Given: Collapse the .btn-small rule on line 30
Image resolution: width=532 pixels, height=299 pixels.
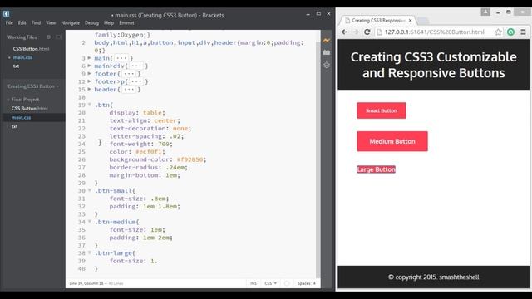Looking at the screenshot, I should tap(90, 190).
